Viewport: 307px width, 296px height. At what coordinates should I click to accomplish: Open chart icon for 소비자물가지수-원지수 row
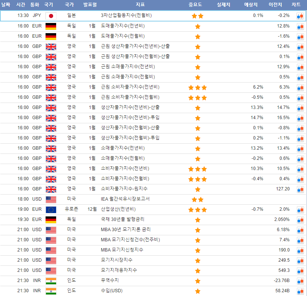click(x=300, y=189)
